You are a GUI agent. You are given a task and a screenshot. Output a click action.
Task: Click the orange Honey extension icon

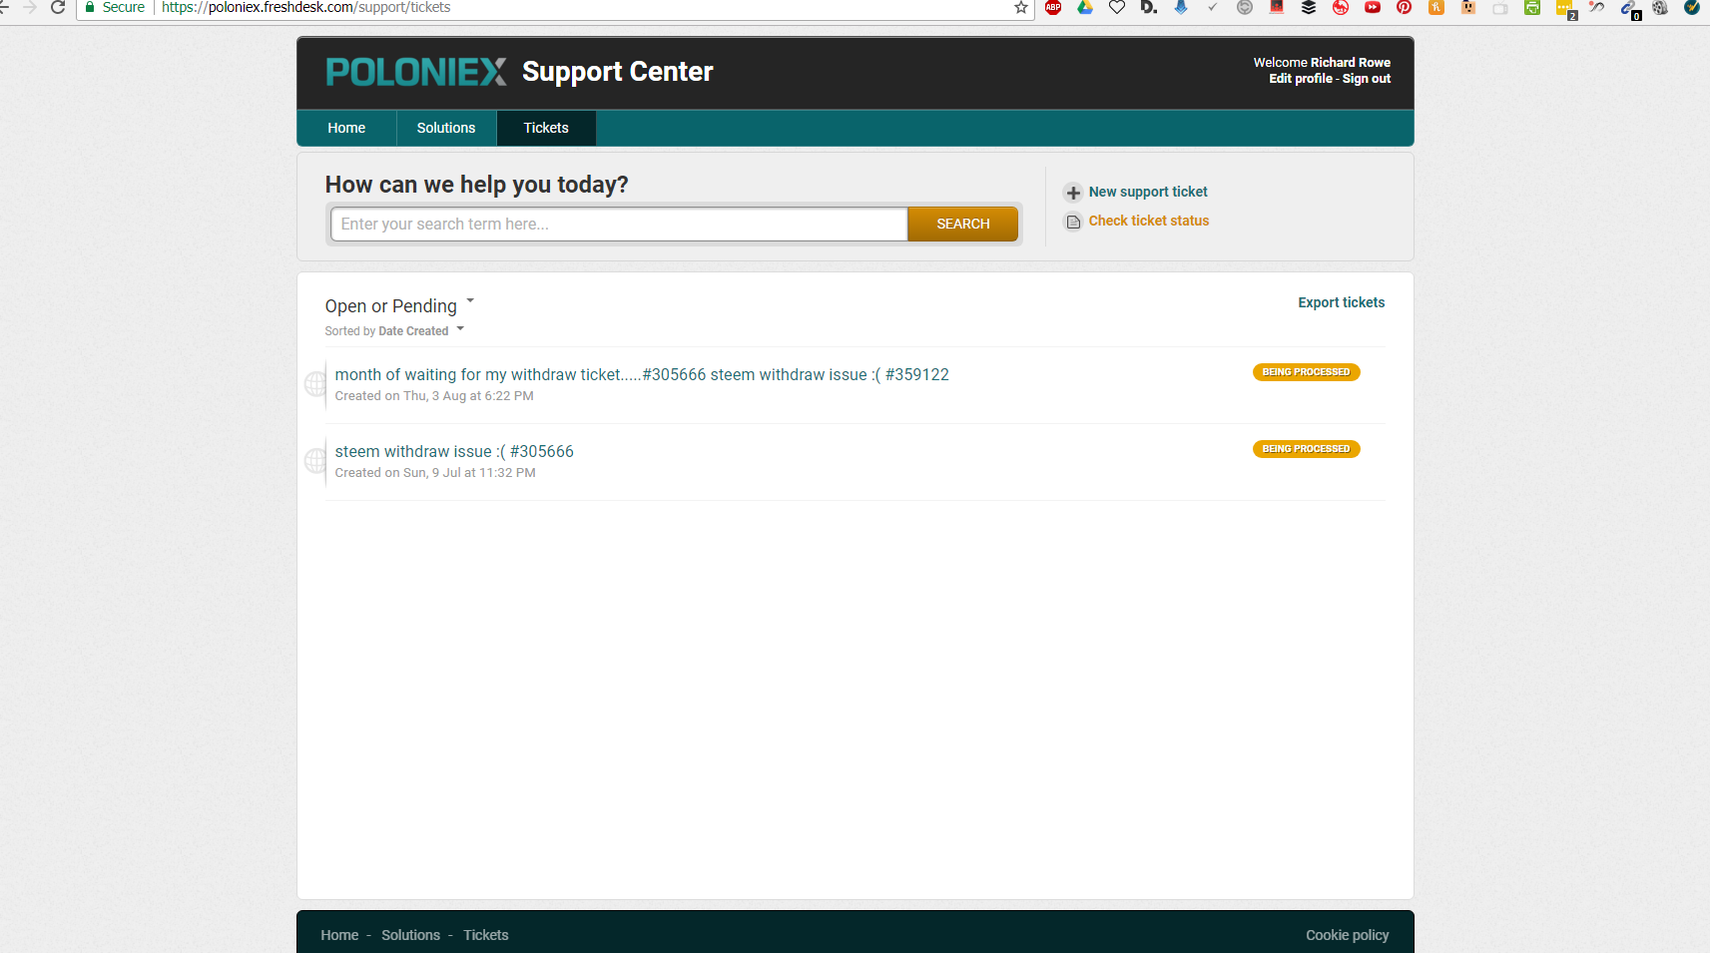tap(1436, 7)
